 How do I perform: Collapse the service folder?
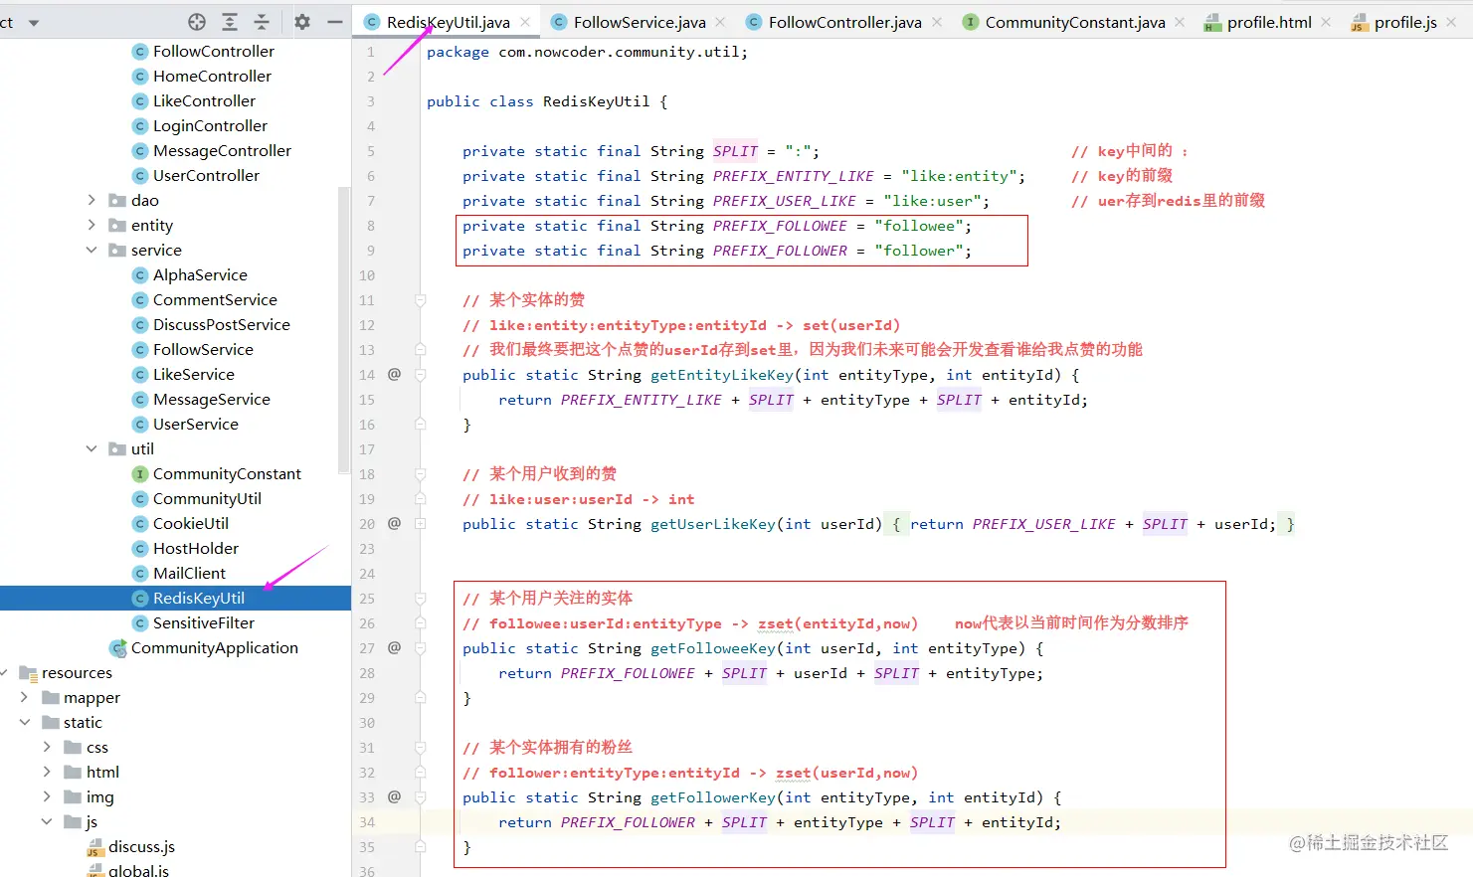[x=92, y=250]
